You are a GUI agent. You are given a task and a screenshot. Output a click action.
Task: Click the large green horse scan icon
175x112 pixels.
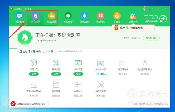click(x=25, y=38)
